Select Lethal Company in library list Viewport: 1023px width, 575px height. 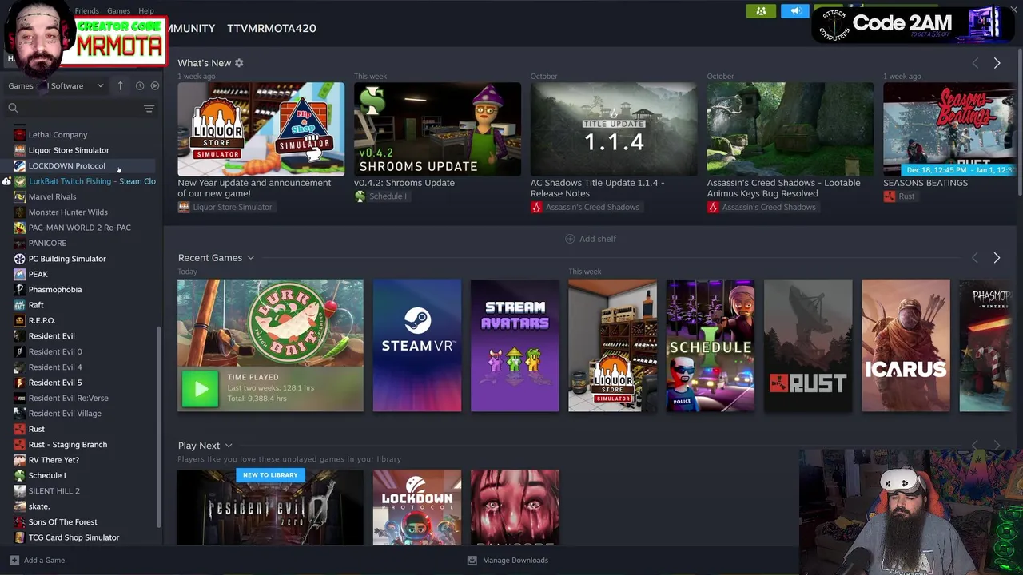point(58,135)
